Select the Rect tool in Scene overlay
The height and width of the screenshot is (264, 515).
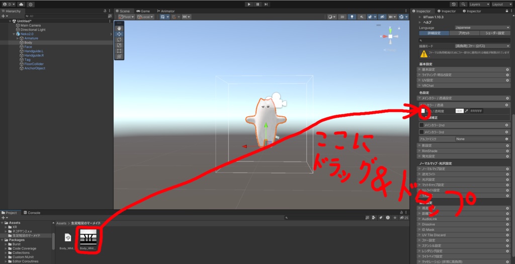coord(119,51)
